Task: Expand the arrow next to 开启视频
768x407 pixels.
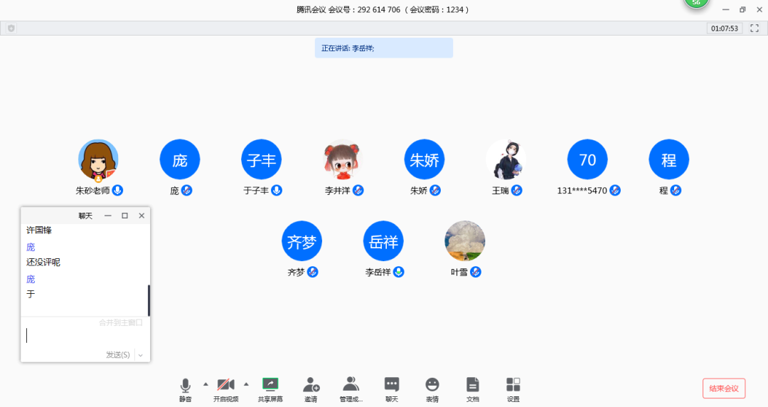Action: tap(246, 384)
